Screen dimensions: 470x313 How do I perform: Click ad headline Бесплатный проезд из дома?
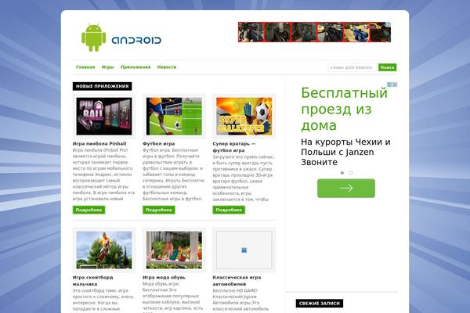point(344,109)
